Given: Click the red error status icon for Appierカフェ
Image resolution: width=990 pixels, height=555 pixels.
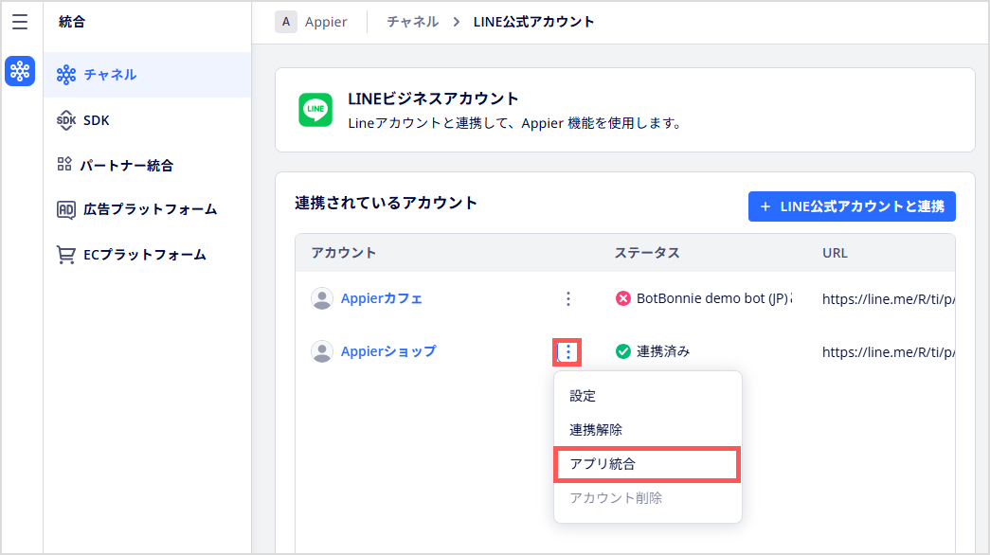Looking at the screenshot, I should tap(623, 298).
